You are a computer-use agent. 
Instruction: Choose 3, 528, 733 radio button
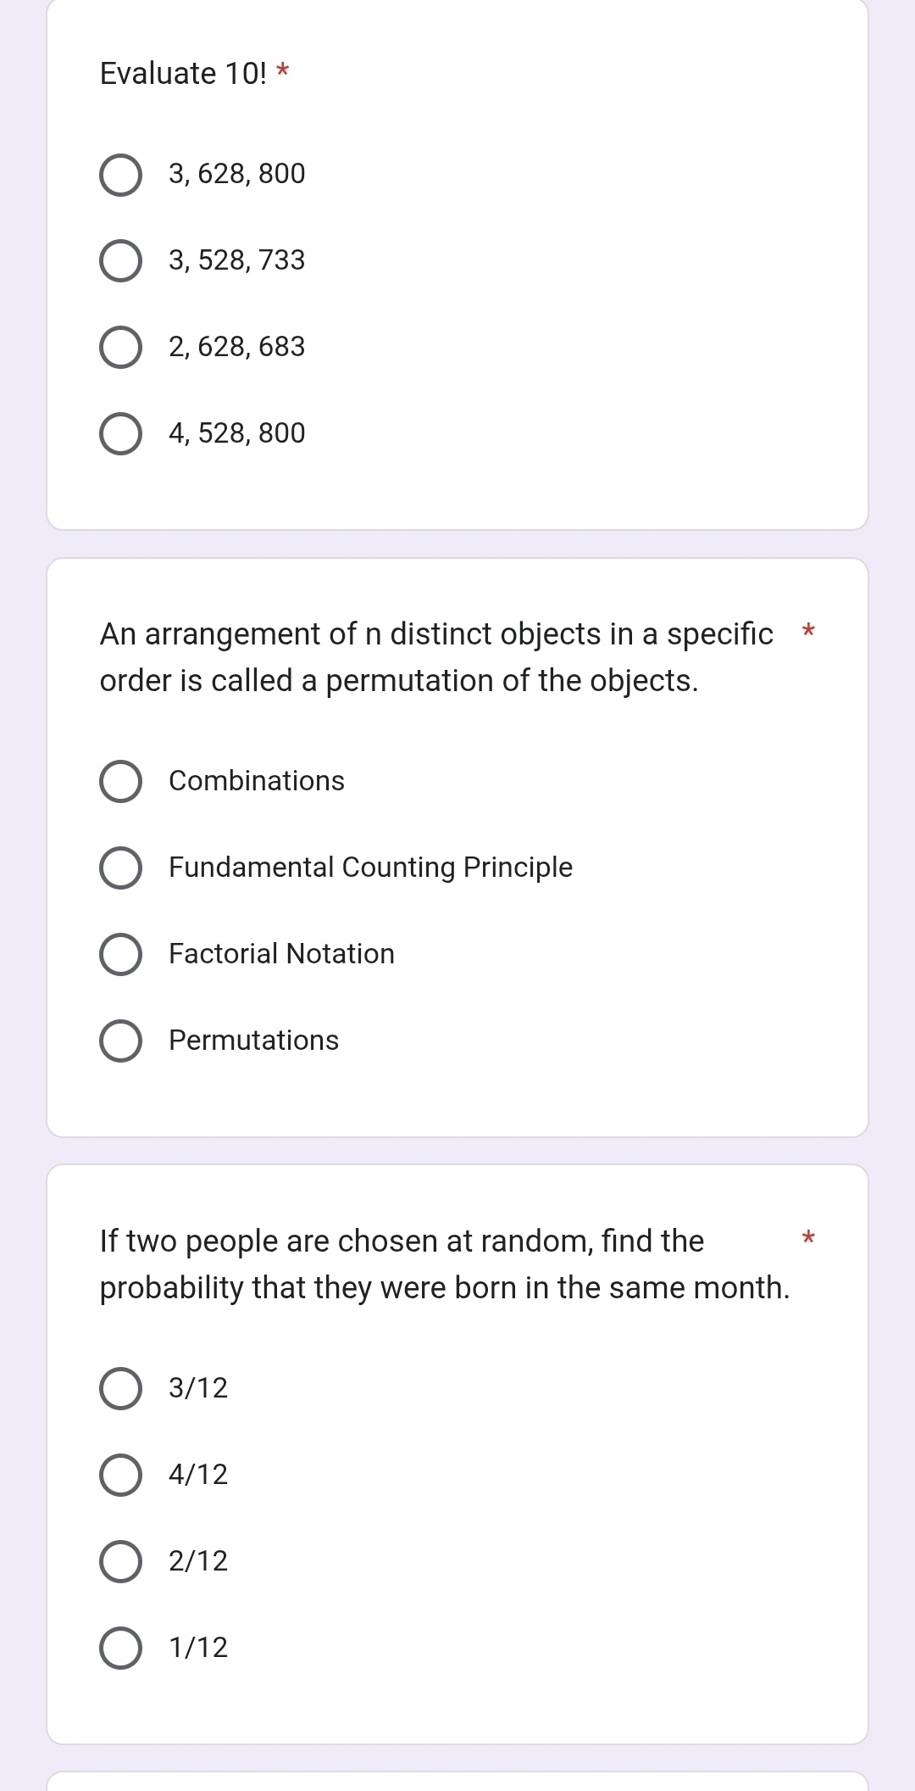click(121, 261)
